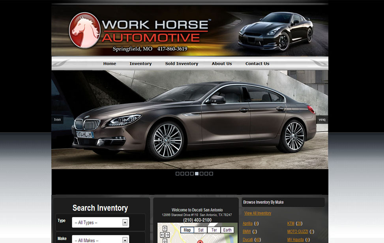This screenshot has height=243, width=384.
Task: Click the BMW sedan slideshow image
Action: point(190,120)
